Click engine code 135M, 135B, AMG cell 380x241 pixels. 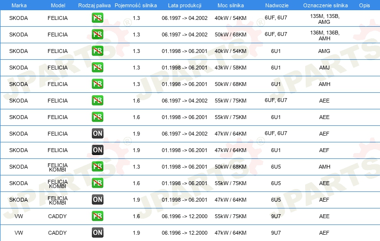[x=325, y=19]
